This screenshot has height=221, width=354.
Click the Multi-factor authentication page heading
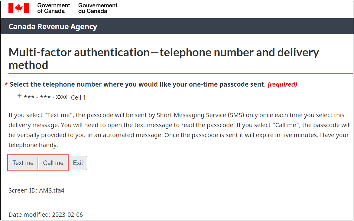tap(164, 59)
